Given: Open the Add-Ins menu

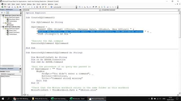Looking at the screenshot, I should point(44,4).
